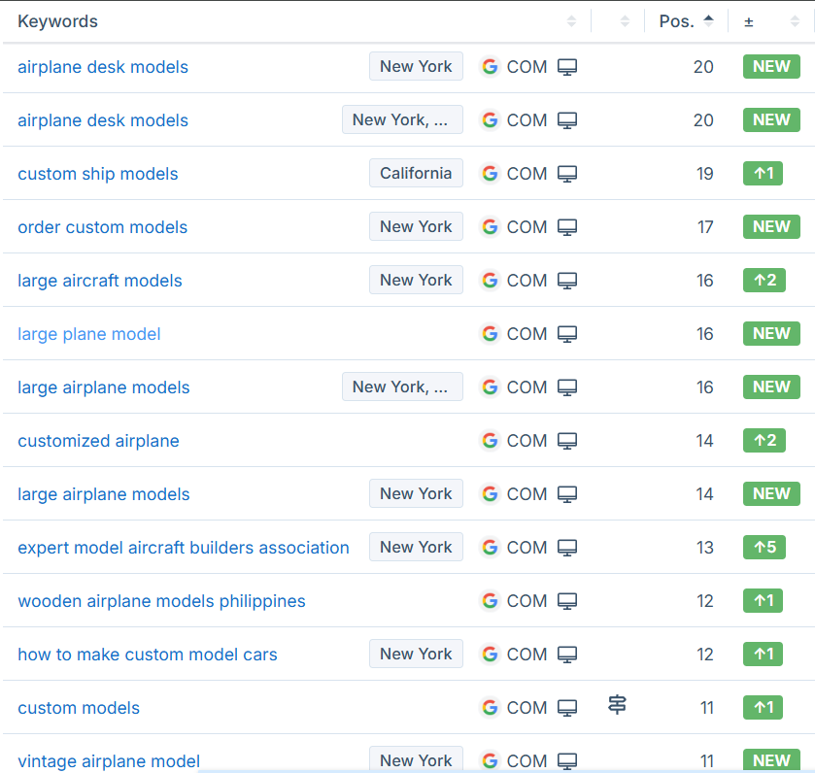Click the California location tag
815x773 pixels.
[x=416, y=174]
